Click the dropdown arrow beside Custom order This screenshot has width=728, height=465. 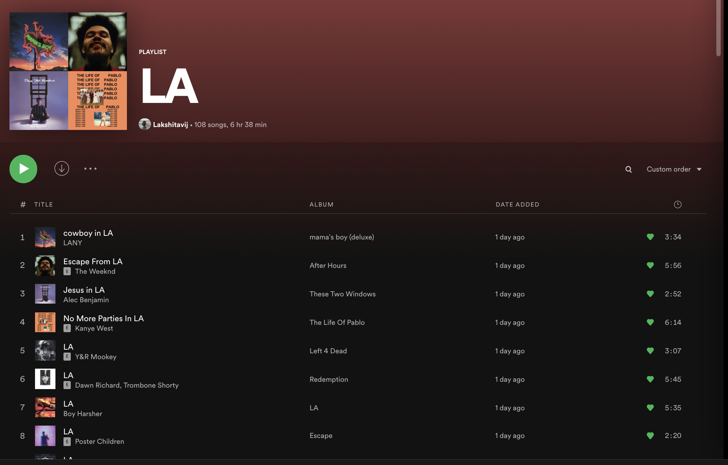click(x=699, y=169)
